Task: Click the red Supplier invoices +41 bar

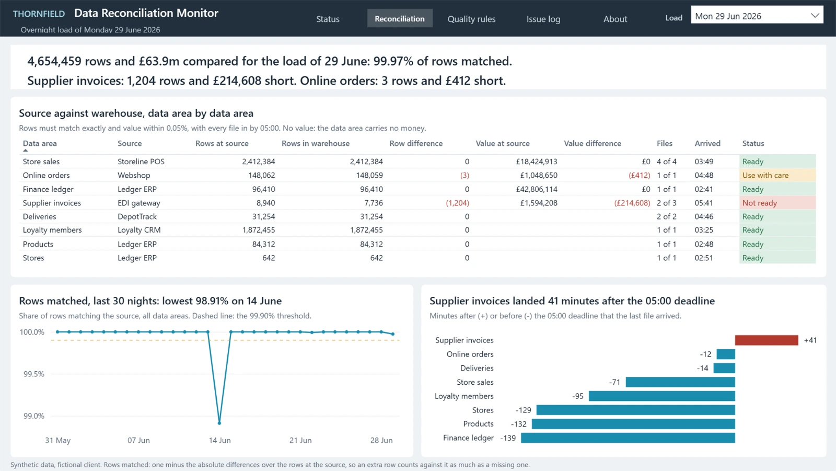Action: tap(767, 340)
